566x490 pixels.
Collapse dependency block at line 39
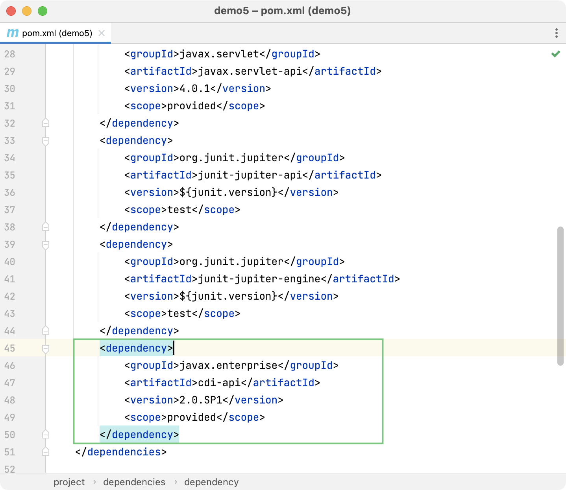click(x=46, y=244)
